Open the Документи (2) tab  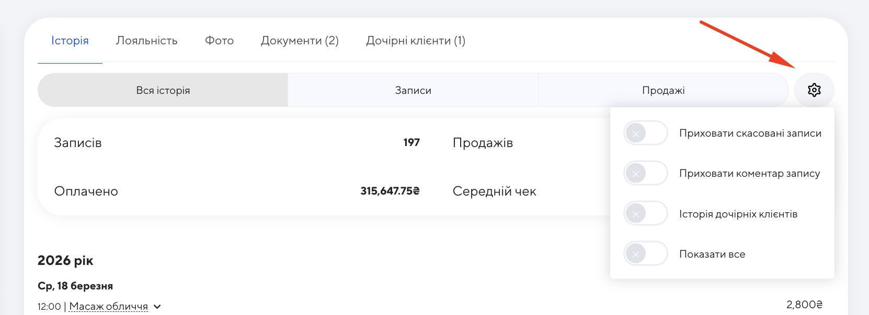(x=300, y=41)
